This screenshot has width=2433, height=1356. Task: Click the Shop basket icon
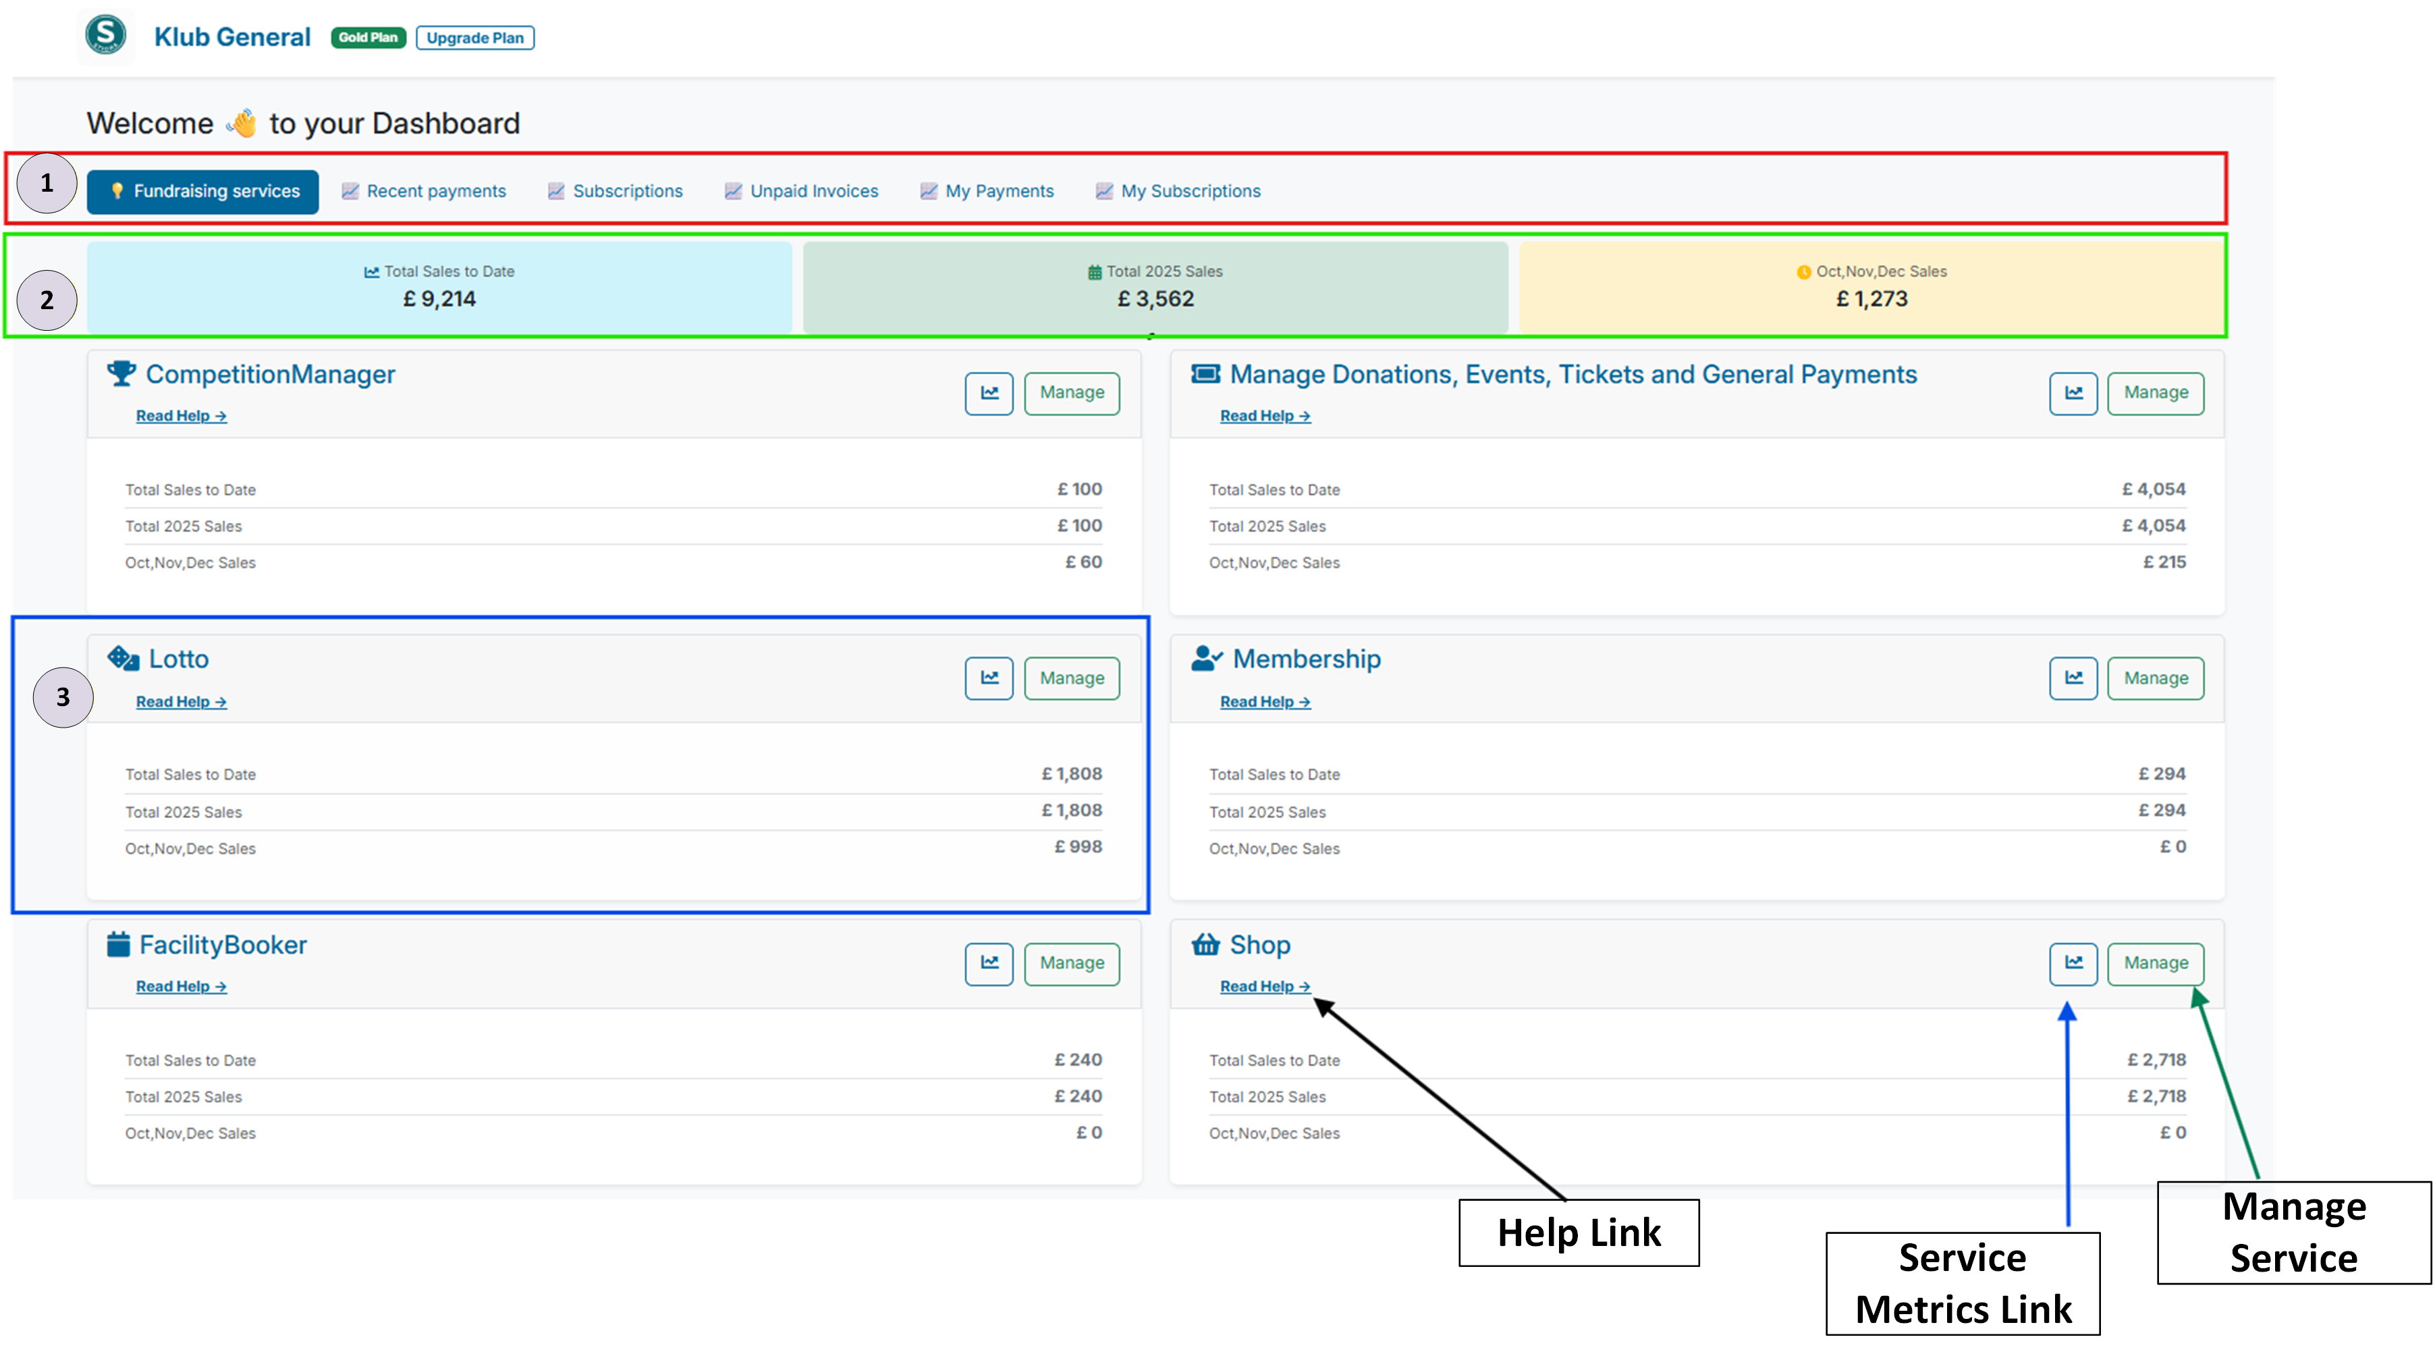point(1206,944)
